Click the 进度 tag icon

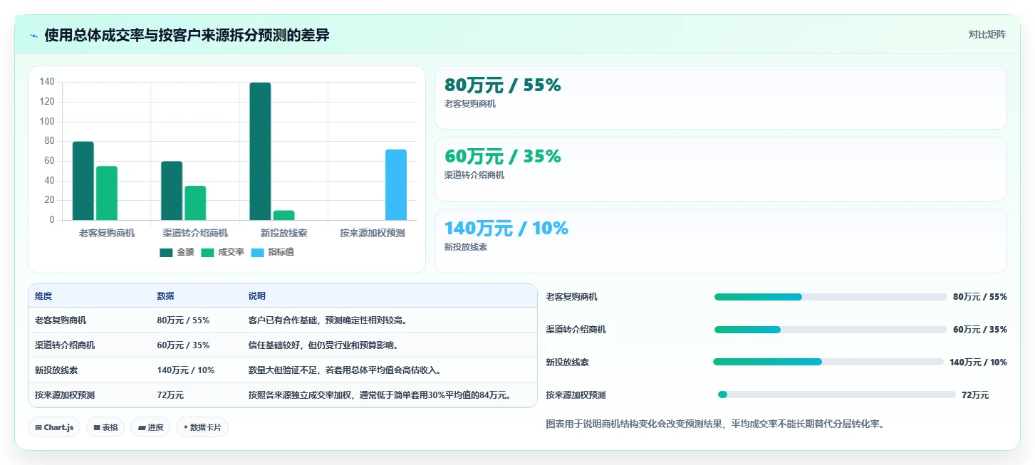coord(142,428)
